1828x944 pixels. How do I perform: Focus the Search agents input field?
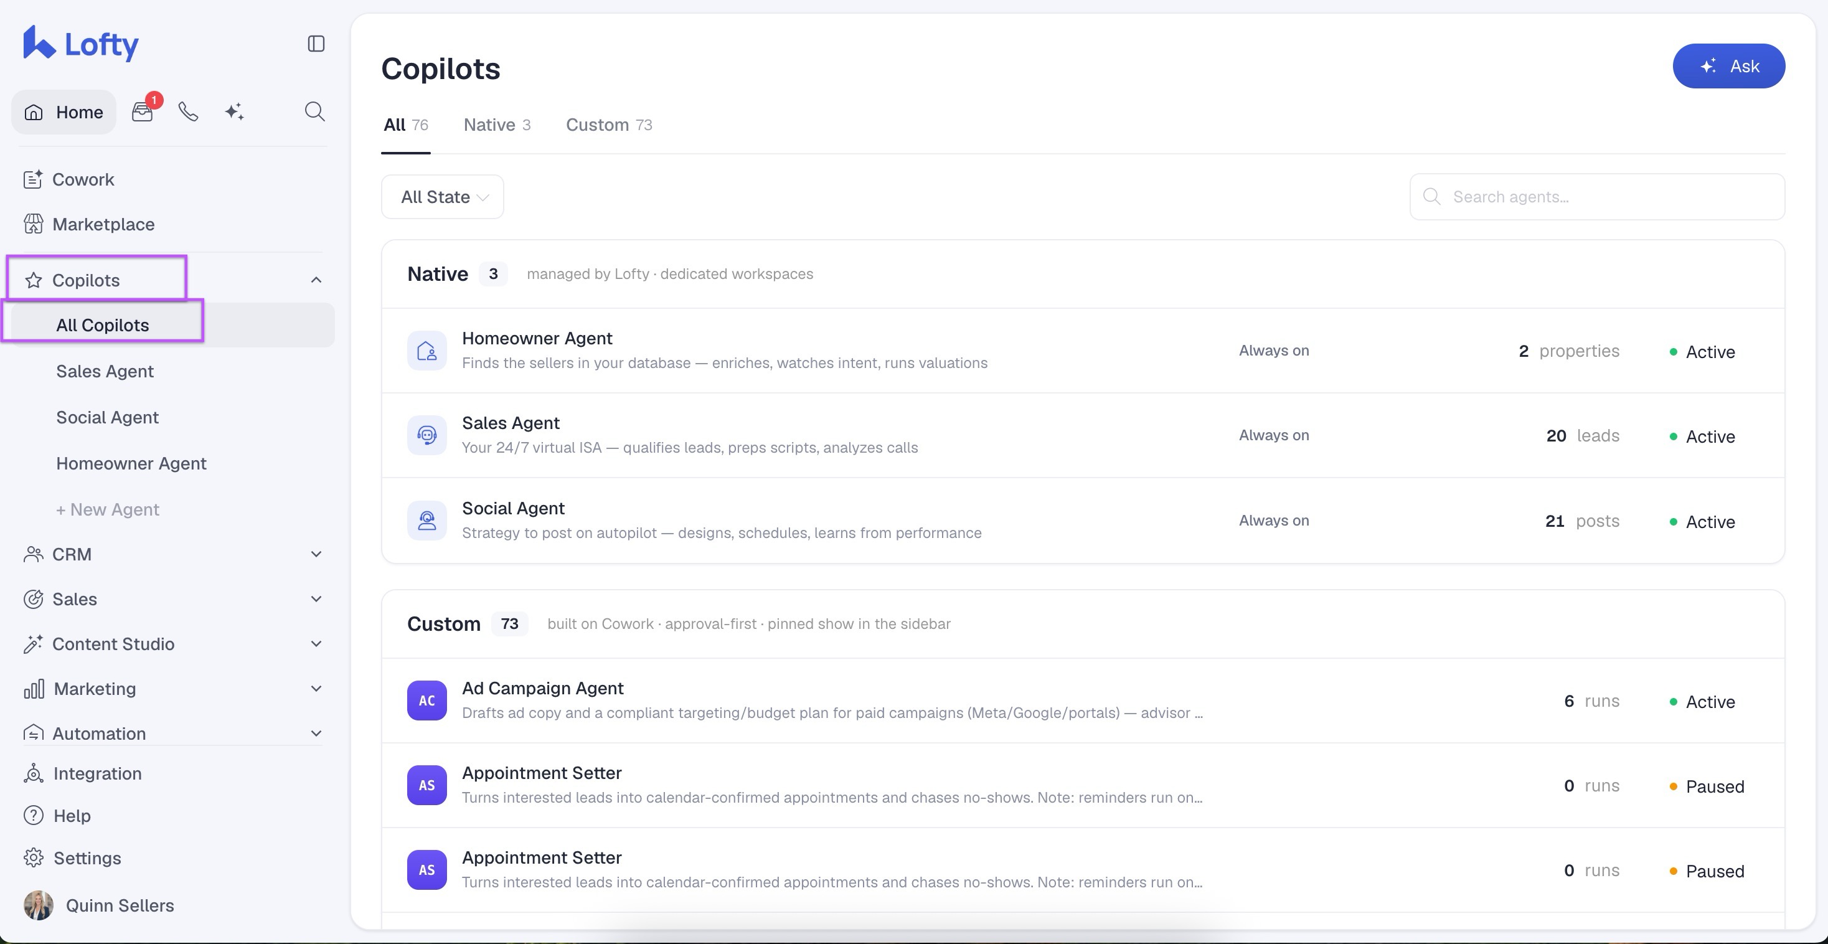(1596, 197)
